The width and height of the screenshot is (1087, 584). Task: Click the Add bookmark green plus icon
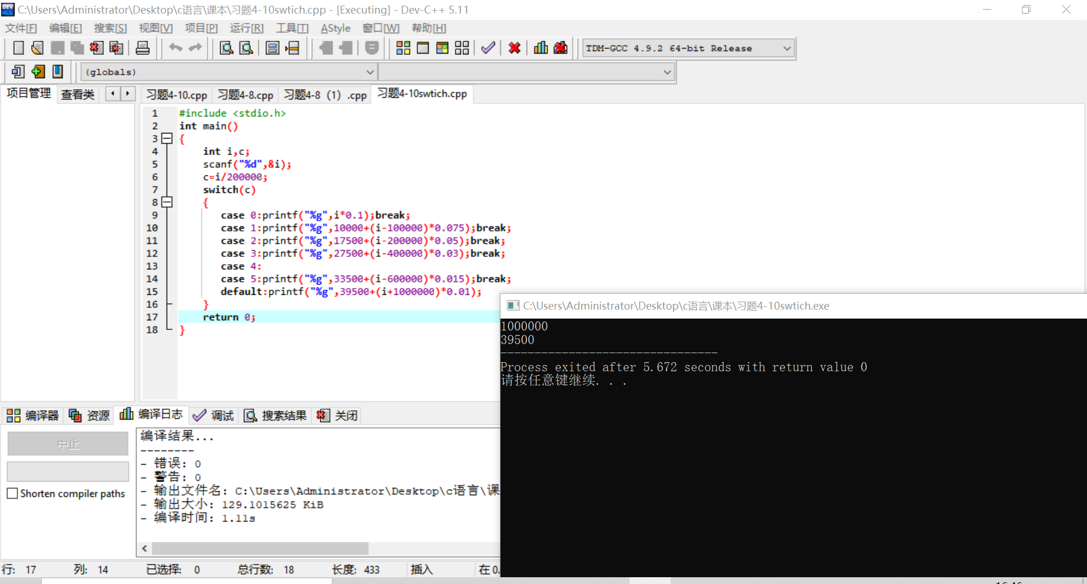38,71
